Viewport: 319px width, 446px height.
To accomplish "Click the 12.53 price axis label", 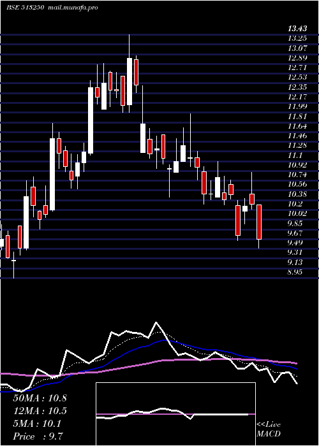I will coord(297,77).
